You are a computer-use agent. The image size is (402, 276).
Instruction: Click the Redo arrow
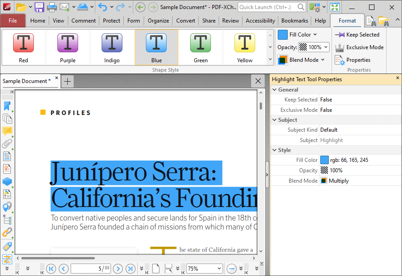(x=121, y=7)
